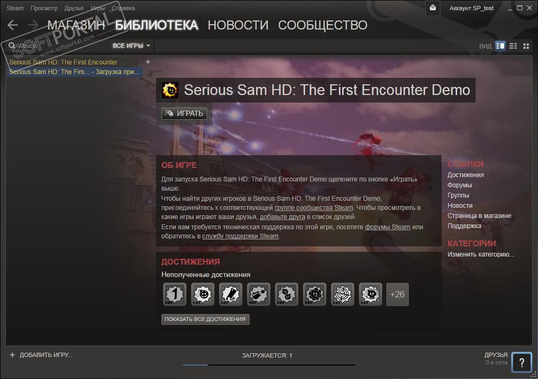Open the sixth achievement icon with flower

coord(314,294)
